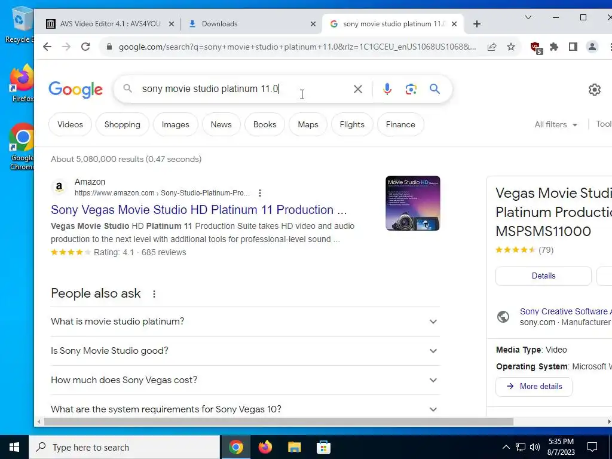The width and height of the screenshot is (612, 459).
Task: Open the Chrome tab search chevron
Action: 528,17
